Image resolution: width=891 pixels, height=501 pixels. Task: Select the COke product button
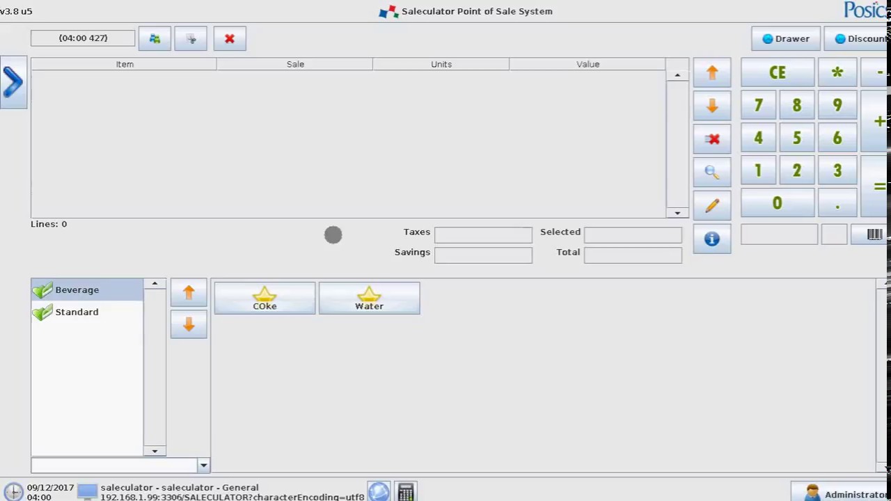click(x=265, y=298)
